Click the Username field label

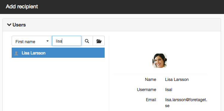coord(147,90)
